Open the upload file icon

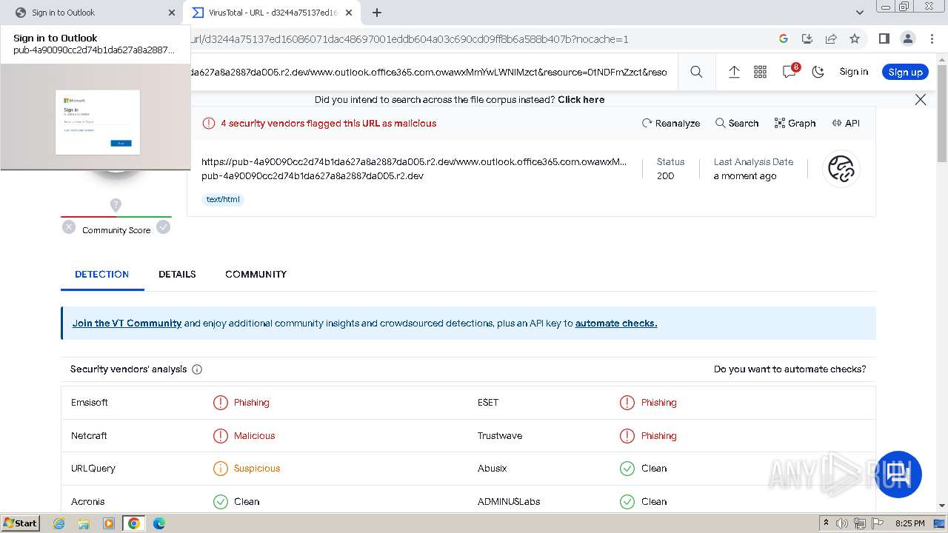tap(734, 72)
